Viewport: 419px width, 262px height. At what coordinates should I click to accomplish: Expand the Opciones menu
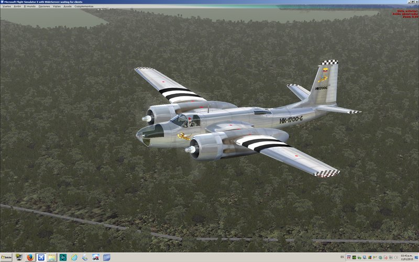click(44, 6)
